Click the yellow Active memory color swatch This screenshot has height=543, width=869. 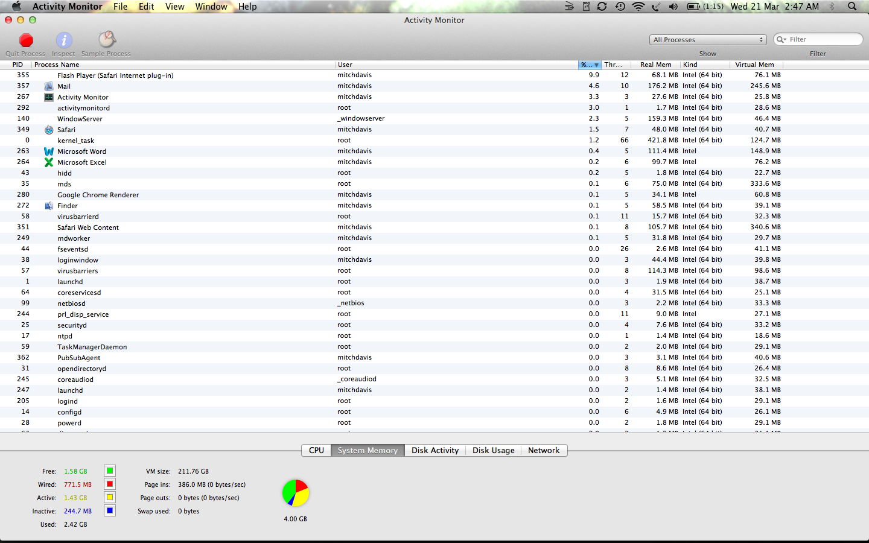pos(110,497)
